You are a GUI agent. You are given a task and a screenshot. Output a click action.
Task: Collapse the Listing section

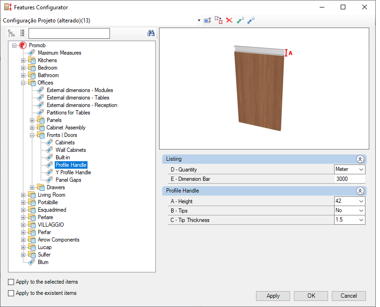pos(360,159)
